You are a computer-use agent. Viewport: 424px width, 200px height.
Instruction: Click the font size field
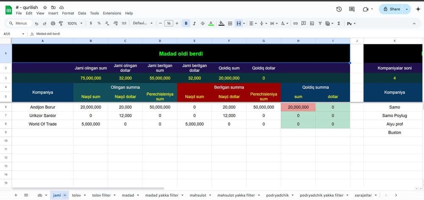click(x=169, y=23)
